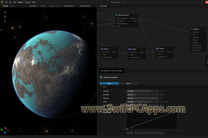Image resolution: width=208 pixels, height=138 pixels.
Task: Select the Blend tab
Action: pyautogui.click(x=128, y=83)
